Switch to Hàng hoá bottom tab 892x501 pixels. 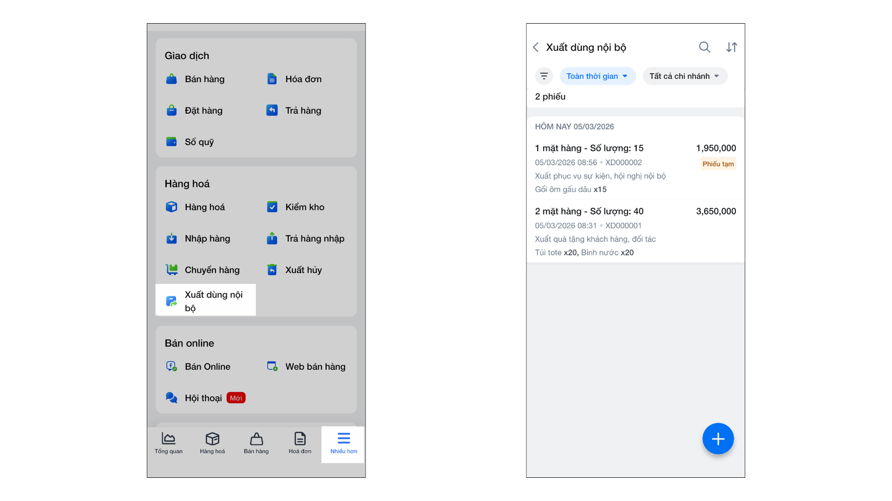coord(212,443)
